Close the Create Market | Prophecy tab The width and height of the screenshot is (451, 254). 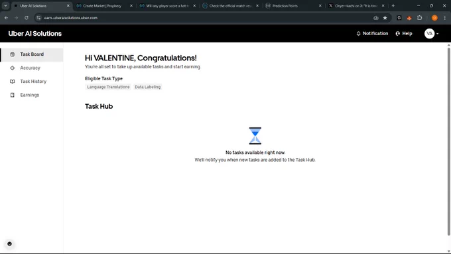click(131, 6)
